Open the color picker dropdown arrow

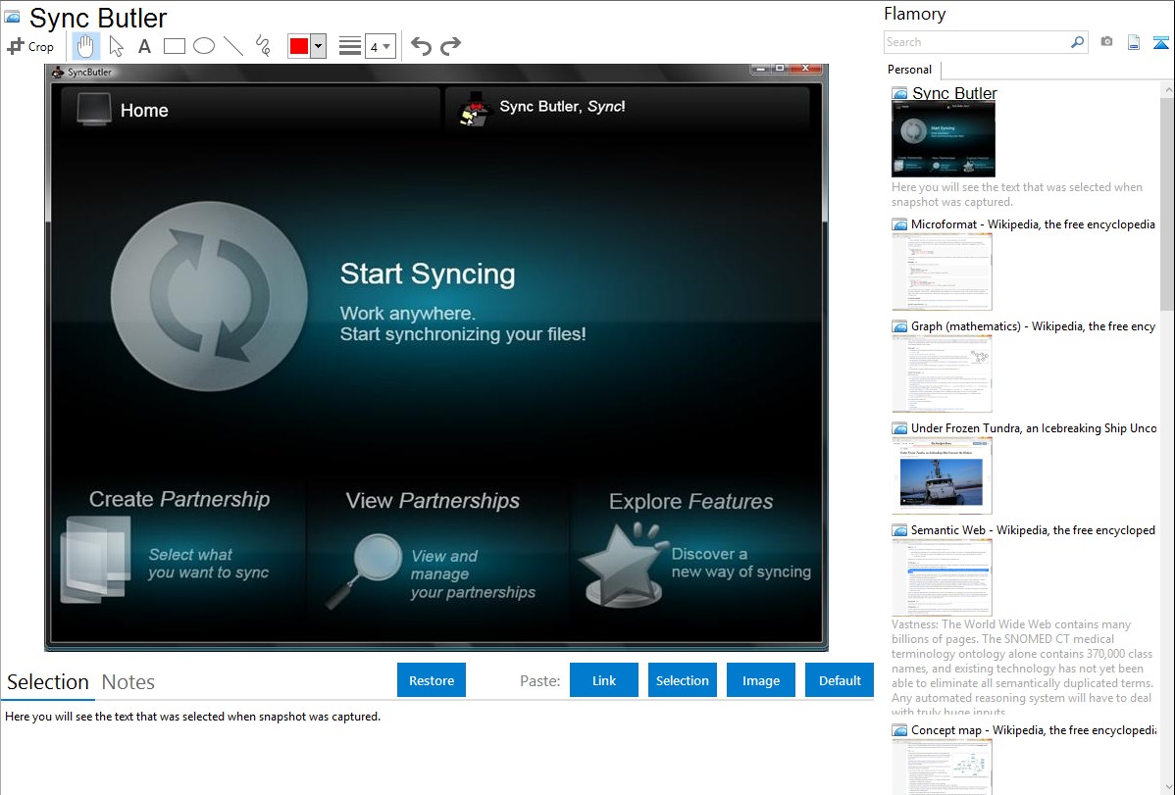(319, 46)
